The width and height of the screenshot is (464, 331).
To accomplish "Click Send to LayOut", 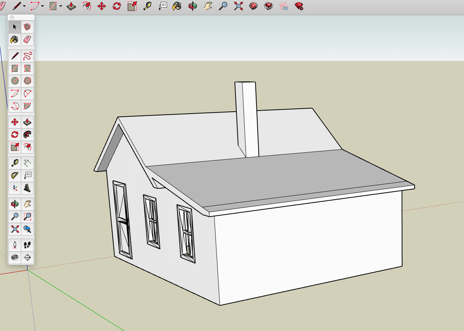I will point(284,6).
